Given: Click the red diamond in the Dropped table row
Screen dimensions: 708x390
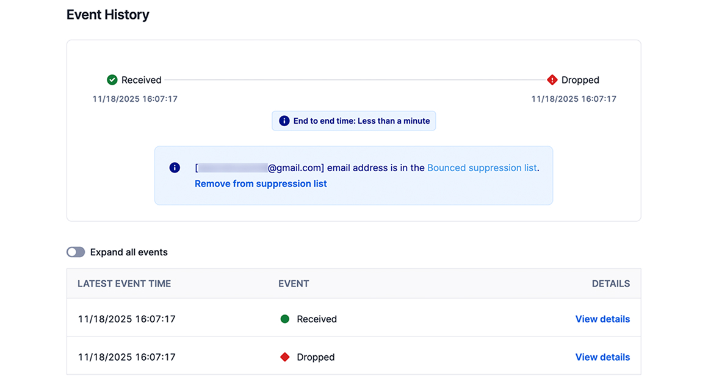Looking at the screenshot, I should tap(284, 357).
